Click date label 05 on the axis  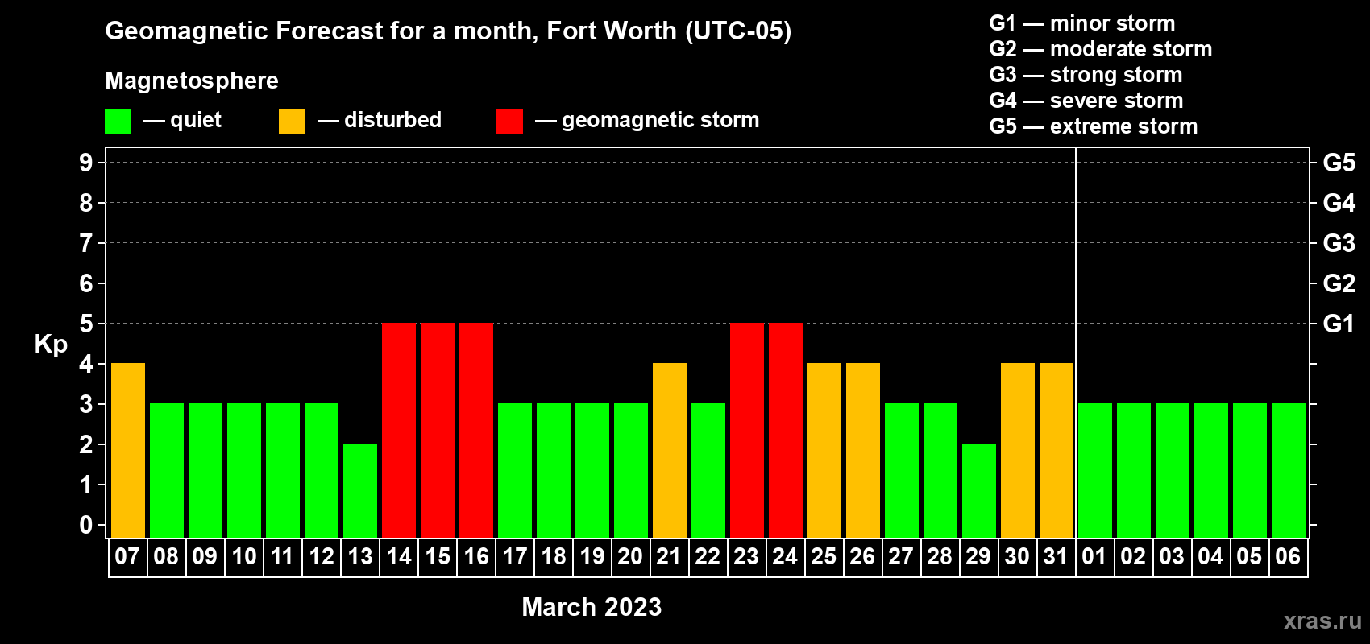click(x=1249, y=557)
